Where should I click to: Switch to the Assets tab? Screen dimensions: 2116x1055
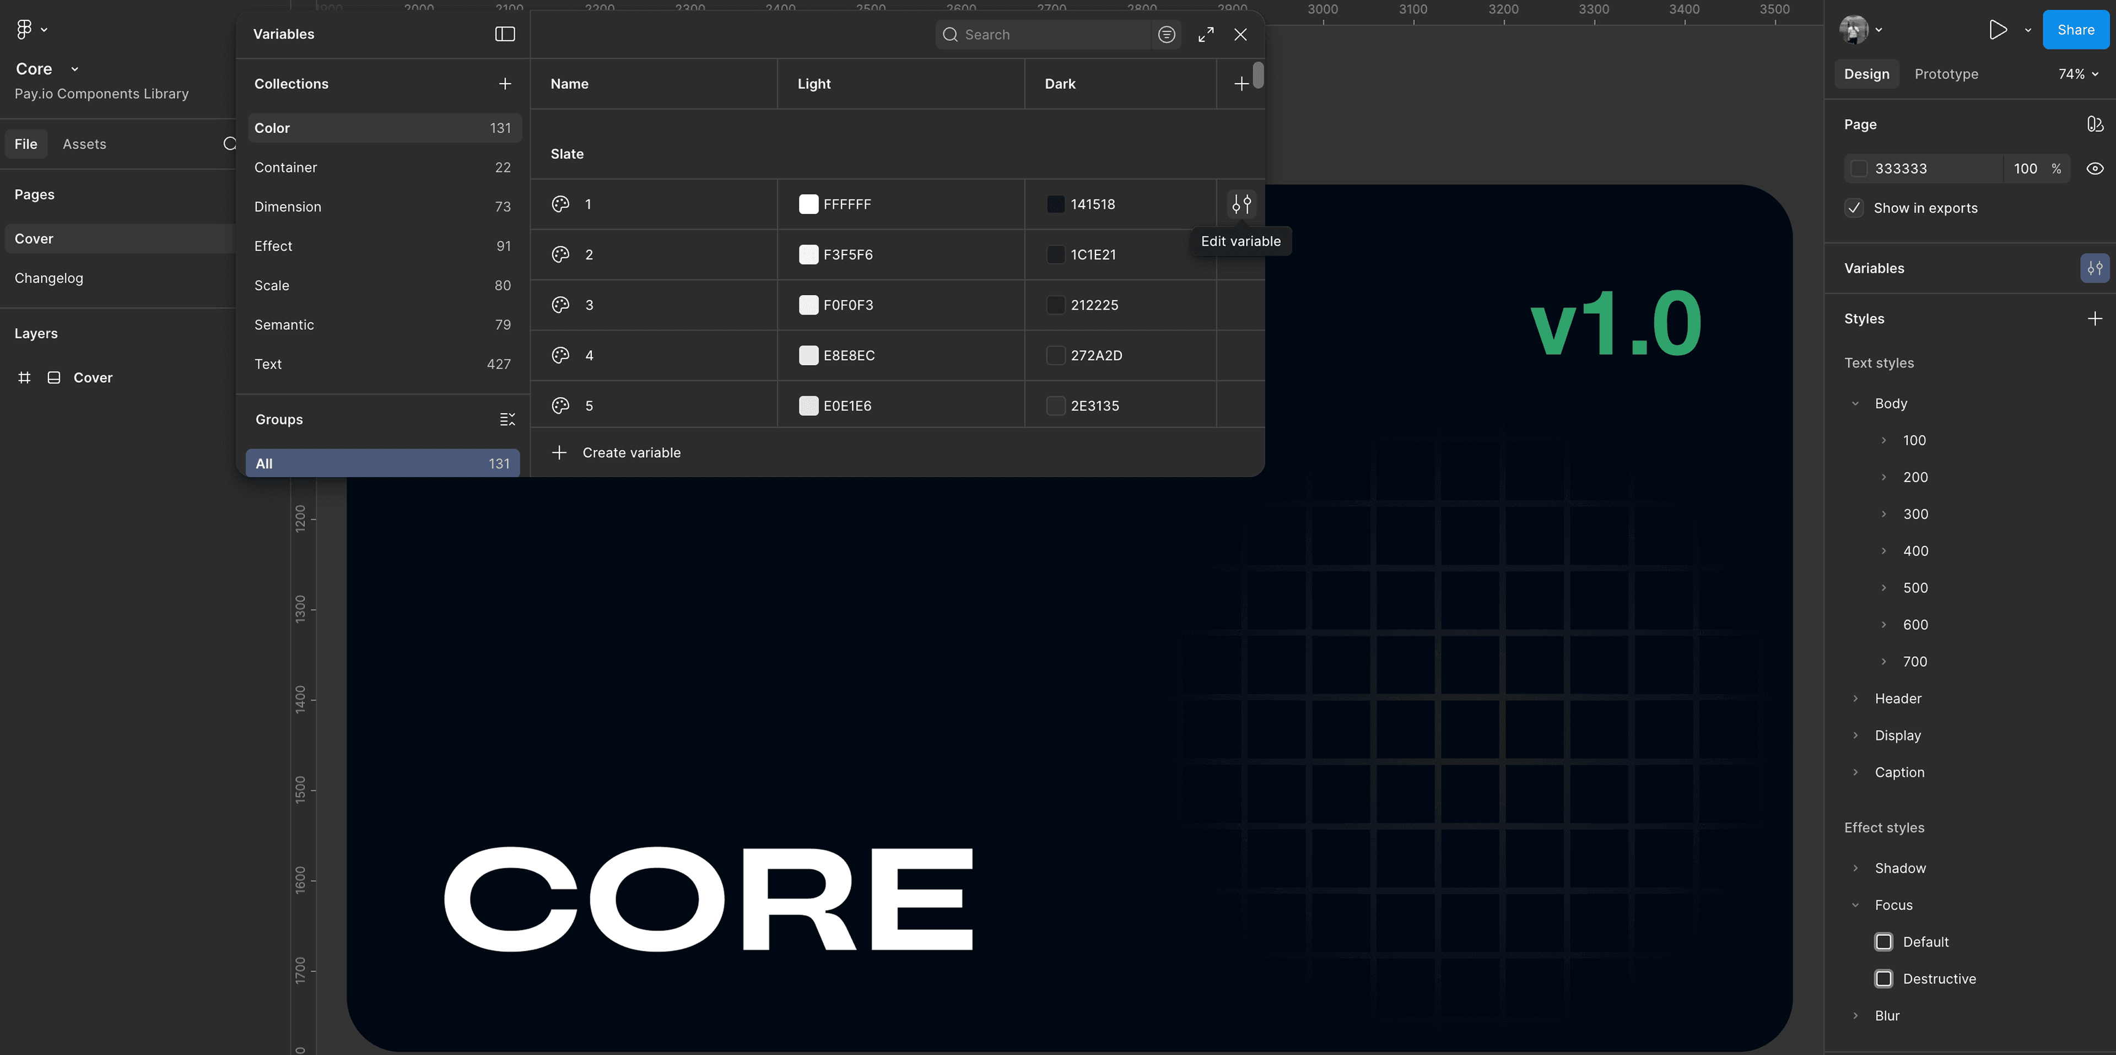pos(84,144)
